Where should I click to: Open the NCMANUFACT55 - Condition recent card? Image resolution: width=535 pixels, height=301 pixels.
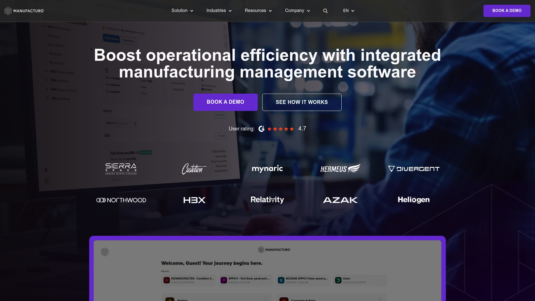pos(189,280)
